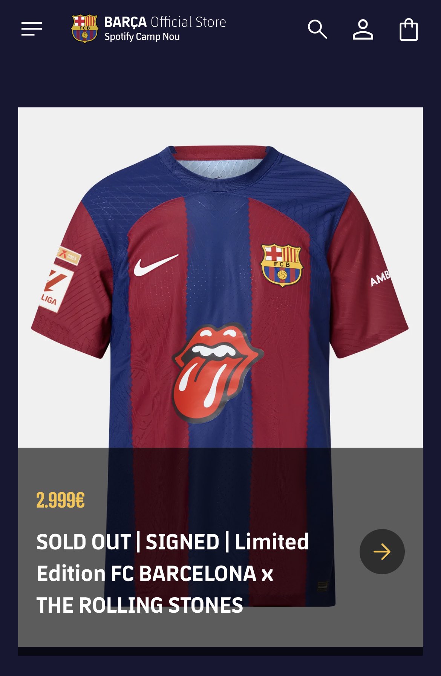Click the AMB lettering on the sleeve
The height and width of the screenshot is (676, 441).
click(x=380, y=278)
